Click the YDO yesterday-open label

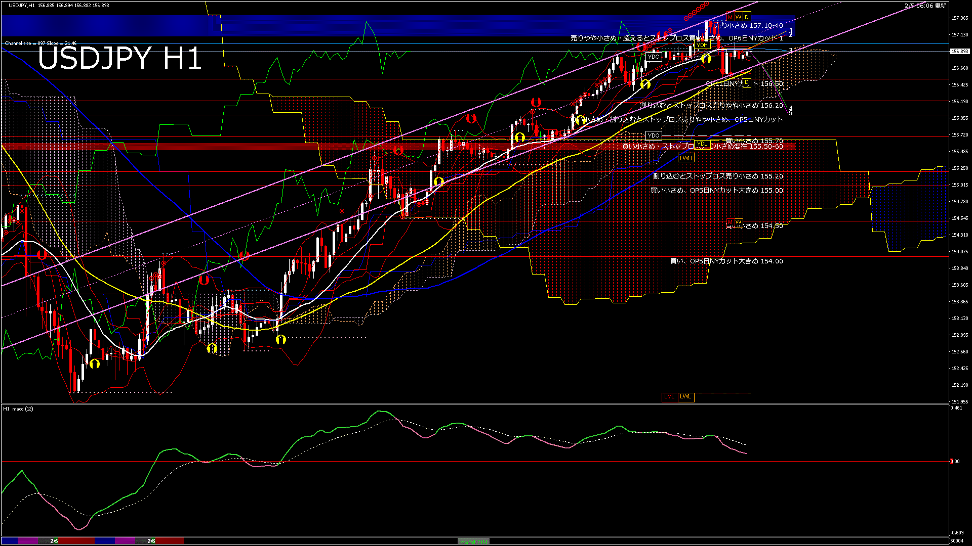(653, 135)
